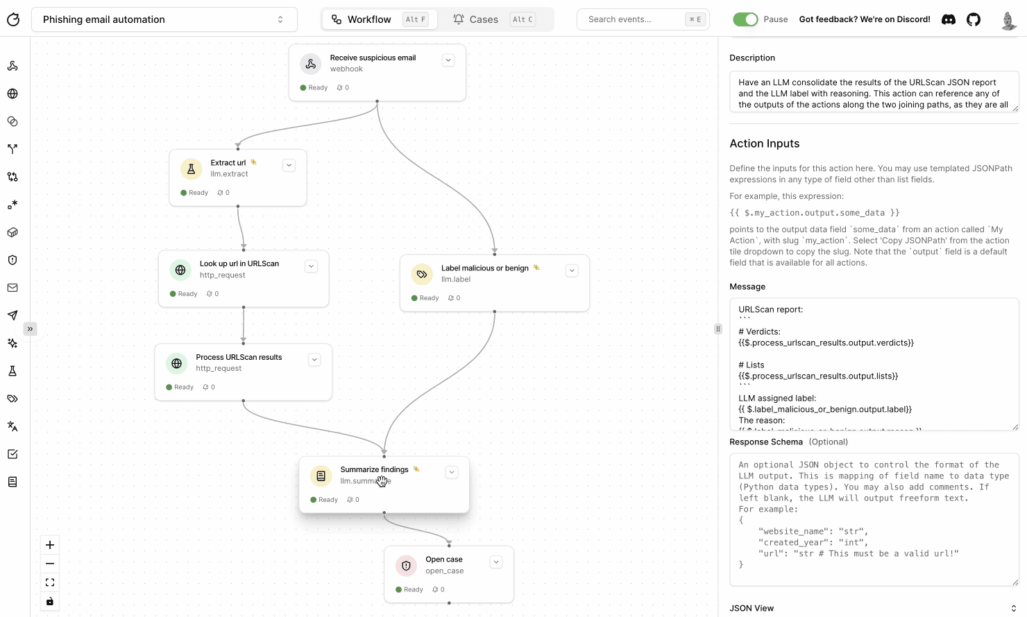Toggle the canvas lock button
Image resolution: width=1027 pixels, height=617 pixels.
50,601
